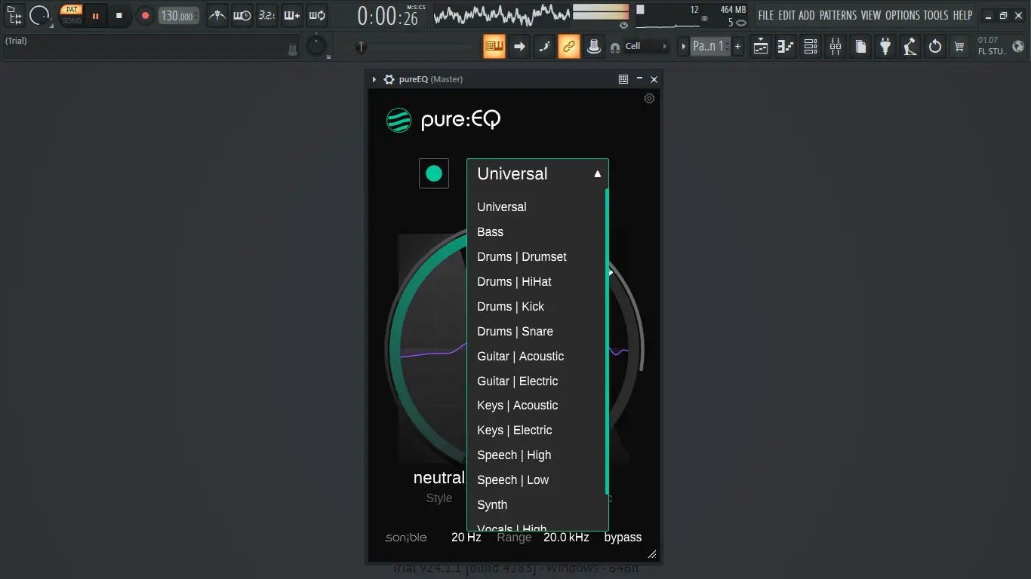Open the TOOLS menu
Image resolution: width=1031 pixels, height=579 pixels.
coord(936,15)
